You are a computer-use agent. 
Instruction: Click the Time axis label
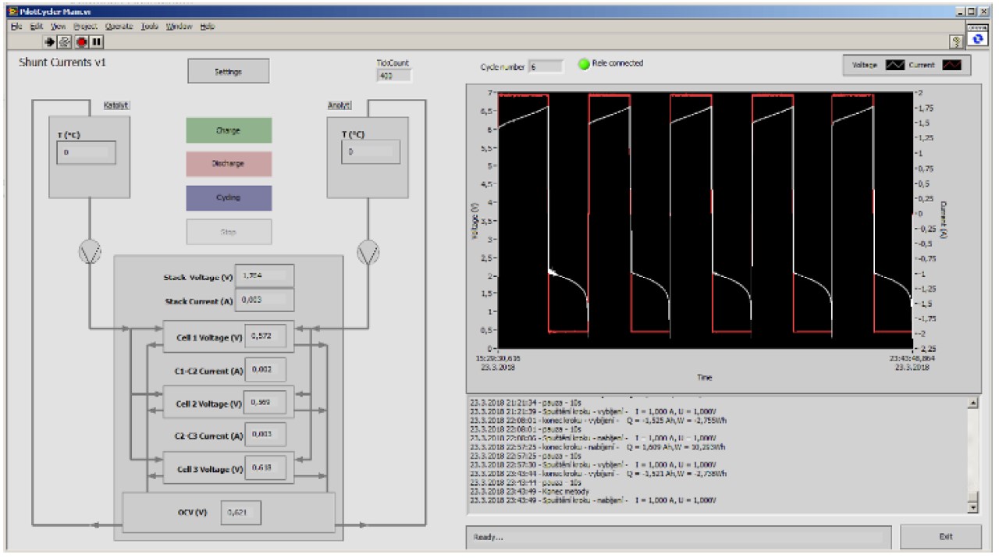704,377
